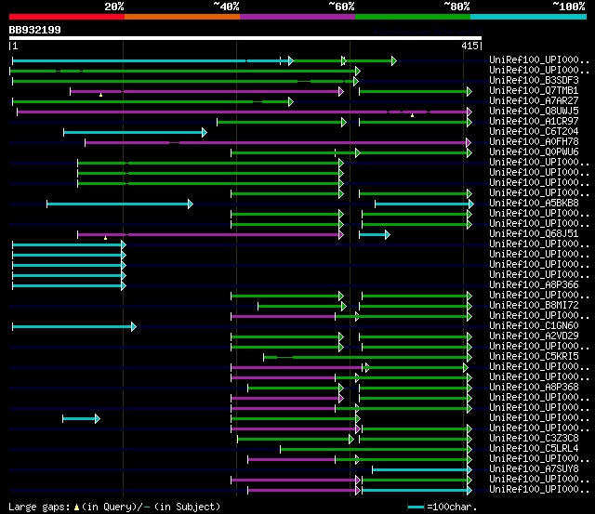The image size is (595, 514).
Task: Click the cyan alignment bar in A8P366 row
Action: pos(67,285)
